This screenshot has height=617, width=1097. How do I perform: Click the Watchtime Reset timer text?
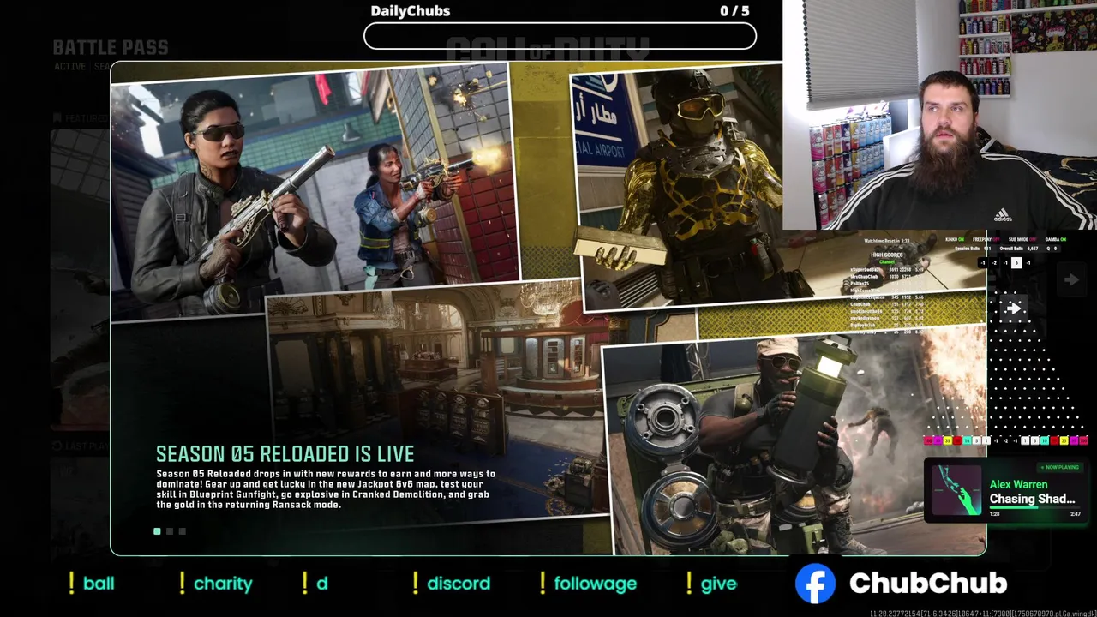(x=887, y=241)
